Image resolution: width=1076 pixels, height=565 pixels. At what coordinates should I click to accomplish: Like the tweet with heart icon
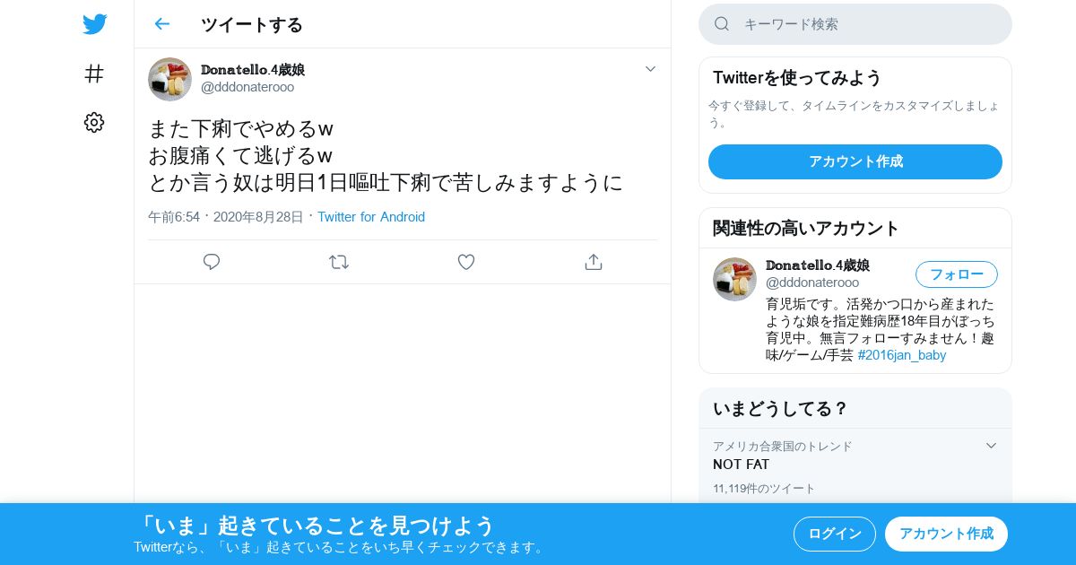[x=466, y=262]
